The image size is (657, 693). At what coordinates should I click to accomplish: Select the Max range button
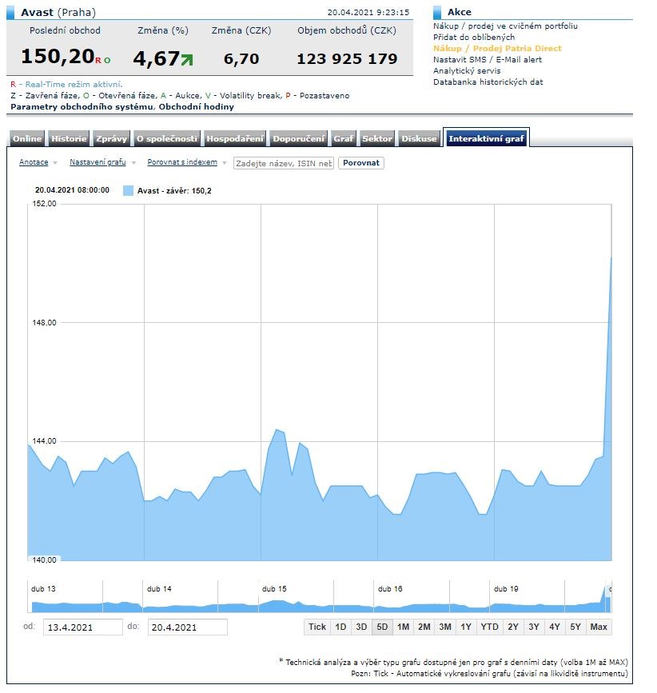(599, 627)
